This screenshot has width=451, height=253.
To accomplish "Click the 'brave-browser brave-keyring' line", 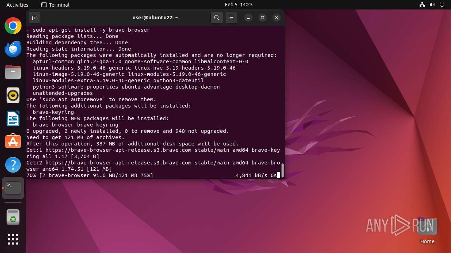I will (x=75, y=125).
